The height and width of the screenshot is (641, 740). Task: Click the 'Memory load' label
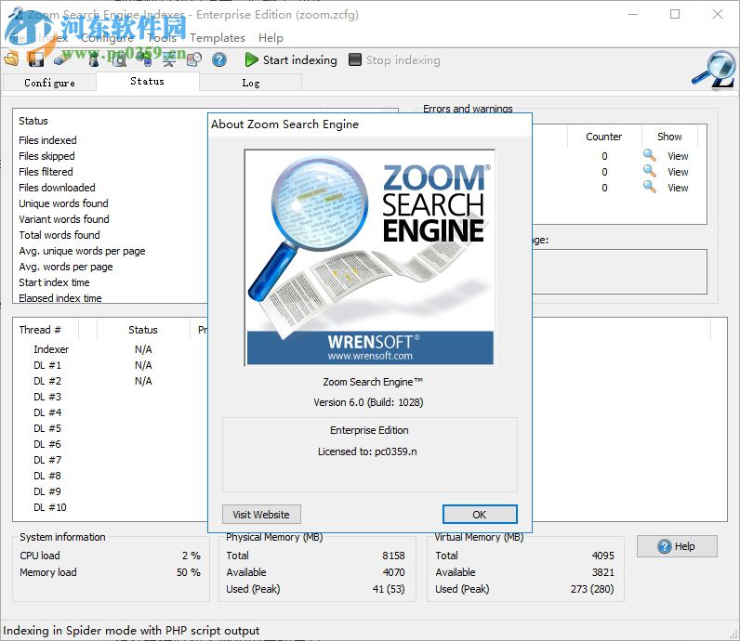48,572
